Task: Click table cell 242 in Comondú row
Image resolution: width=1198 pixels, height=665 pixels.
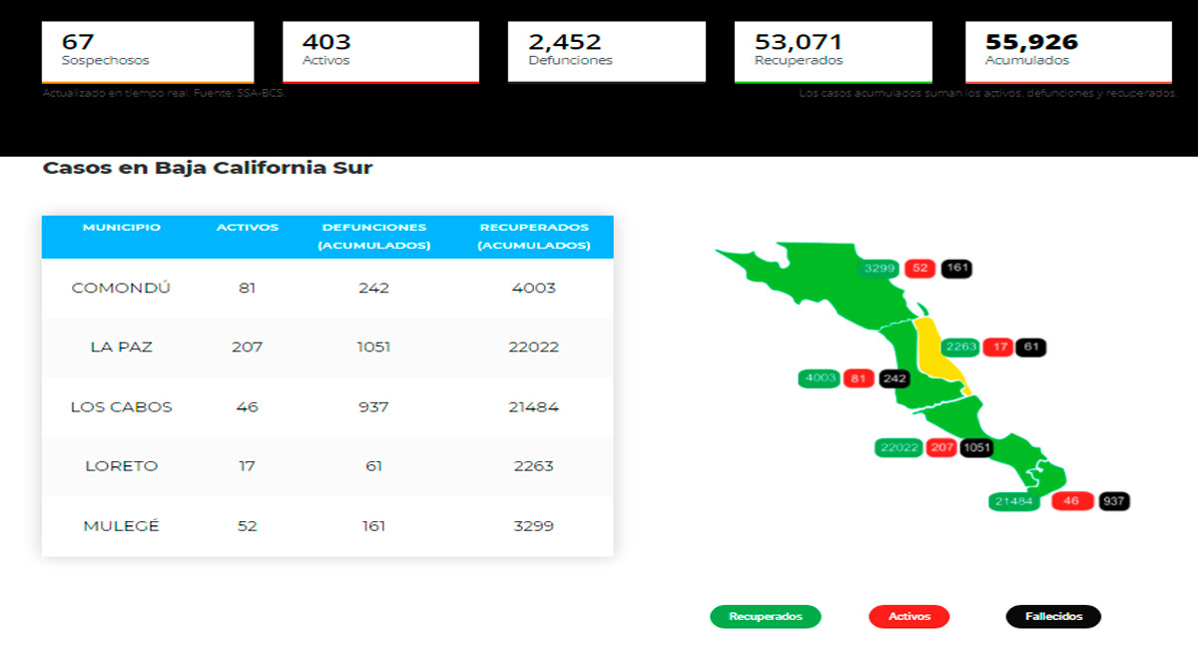Action: point(374,288)
